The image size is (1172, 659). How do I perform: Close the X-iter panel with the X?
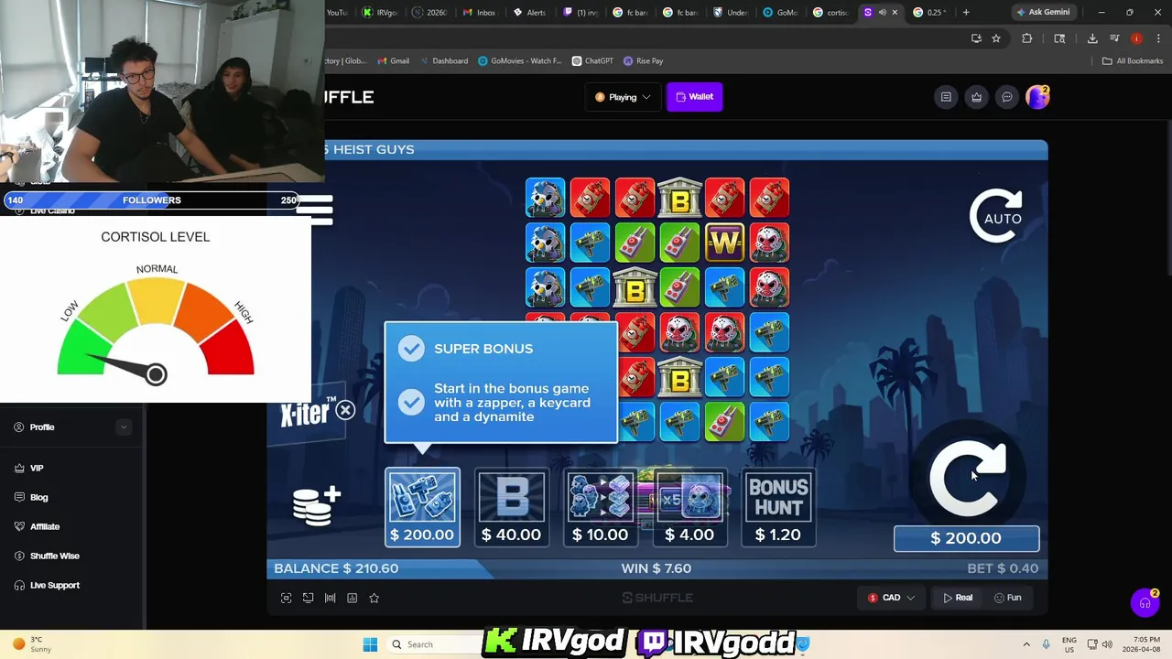tap(345, 411)
